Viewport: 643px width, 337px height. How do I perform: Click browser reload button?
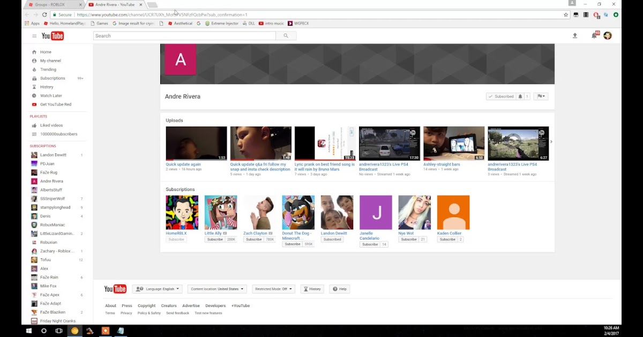click(x=44, y=15)
